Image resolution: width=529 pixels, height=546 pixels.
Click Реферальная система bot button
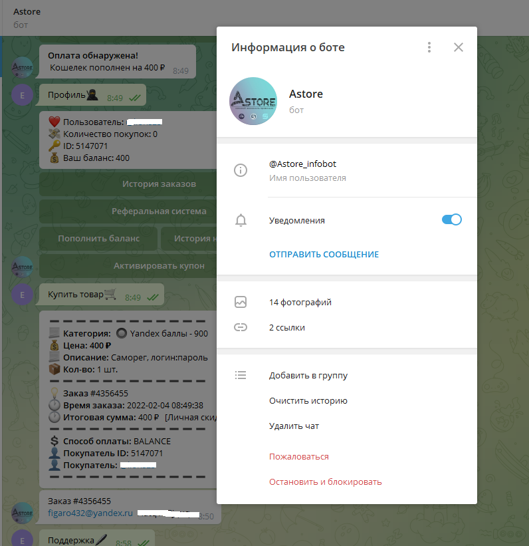pos(128,211)
